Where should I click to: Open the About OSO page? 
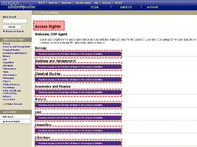53,3
